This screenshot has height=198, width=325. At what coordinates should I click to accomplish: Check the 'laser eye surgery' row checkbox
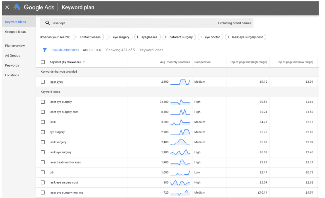pyautogui.click(x=43, y=102)
